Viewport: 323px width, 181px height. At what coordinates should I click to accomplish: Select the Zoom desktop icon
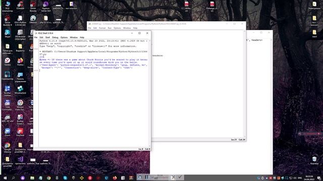click(8, 132)
